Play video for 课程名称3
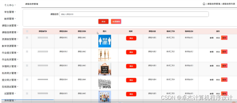The image size is (237, 103). [131, 66]
